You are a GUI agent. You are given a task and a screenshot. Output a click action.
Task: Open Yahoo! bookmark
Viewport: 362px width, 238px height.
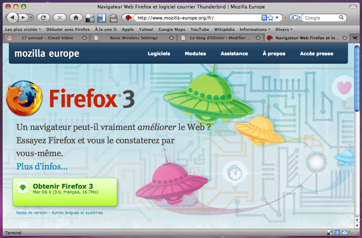tap(146, 29)
